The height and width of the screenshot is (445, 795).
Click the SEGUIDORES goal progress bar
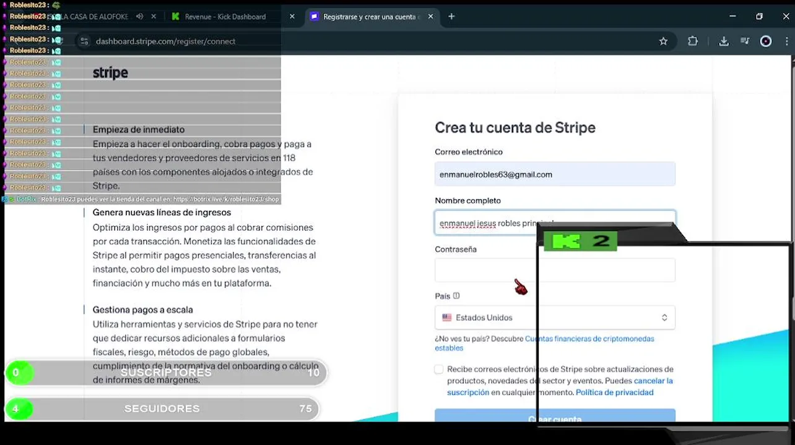coord(162,409)
